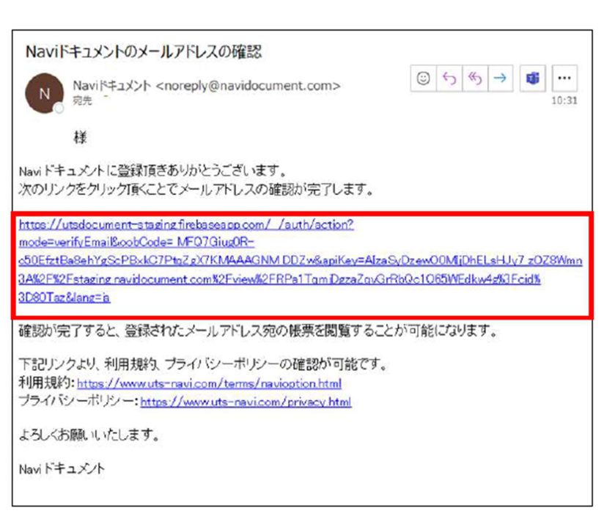Select sender address noreply@navidocument.com
The width and height of the screenshot is (604, 524).
(248, 86)
